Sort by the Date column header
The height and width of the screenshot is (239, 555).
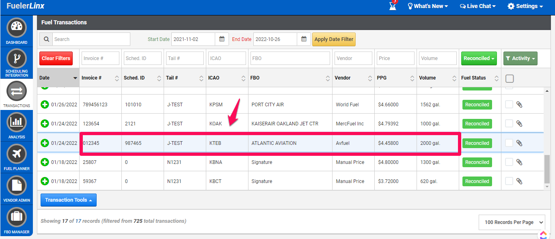(x=58, y=78)
